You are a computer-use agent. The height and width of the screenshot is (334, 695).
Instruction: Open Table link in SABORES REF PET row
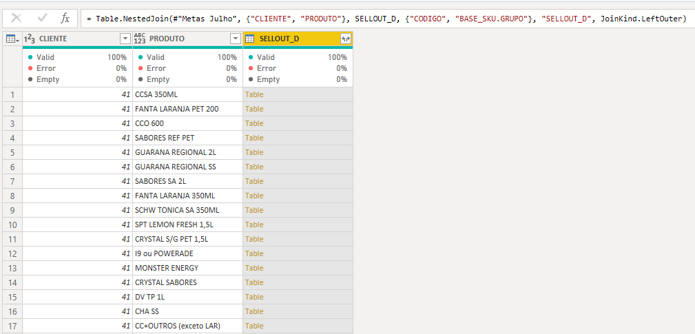(x=254, y=138)
